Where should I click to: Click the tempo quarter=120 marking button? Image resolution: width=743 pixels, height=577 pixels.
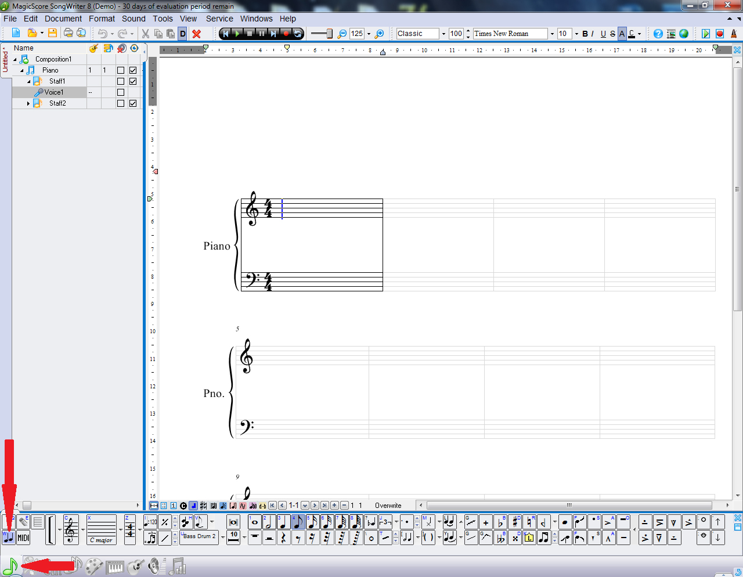coord(150,522)
